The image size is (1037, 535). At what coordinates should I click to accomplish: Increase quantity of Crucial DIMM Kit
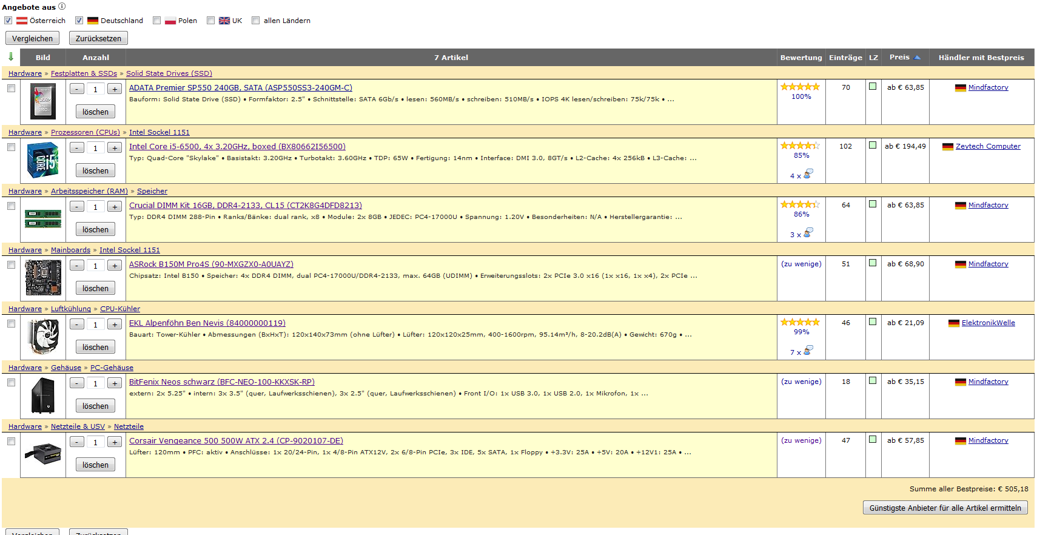point(115,207)
